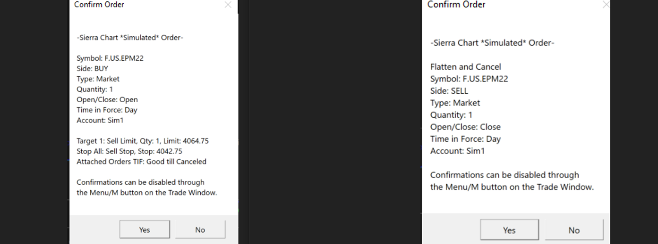The height and width of the screenshot is (244, 658).
Task: Click the BUY dialog's Confirm Order title
Action: pos(99,5)
